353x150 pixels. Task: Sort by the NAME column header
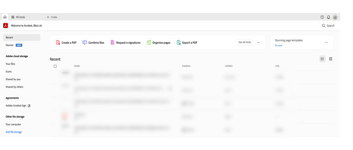click(x=77, y=66)
